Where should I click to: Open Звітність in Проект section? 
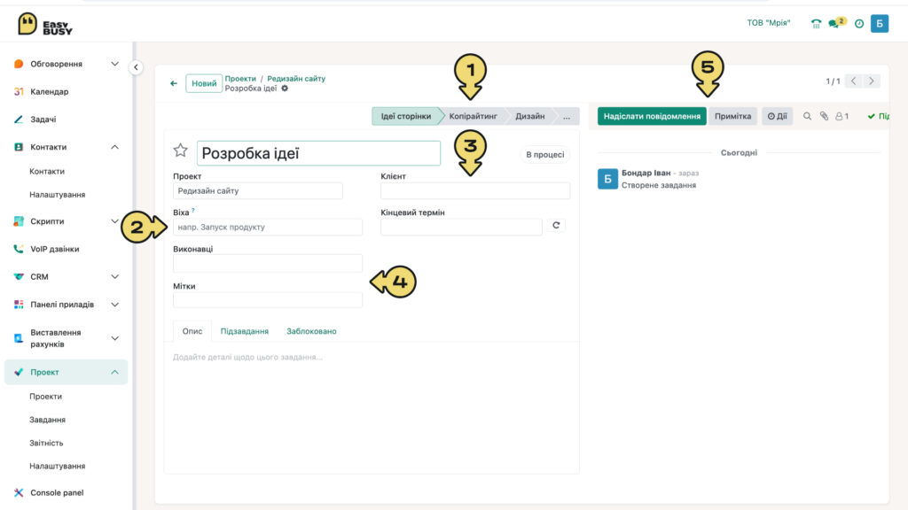click(x=46, y=443)
